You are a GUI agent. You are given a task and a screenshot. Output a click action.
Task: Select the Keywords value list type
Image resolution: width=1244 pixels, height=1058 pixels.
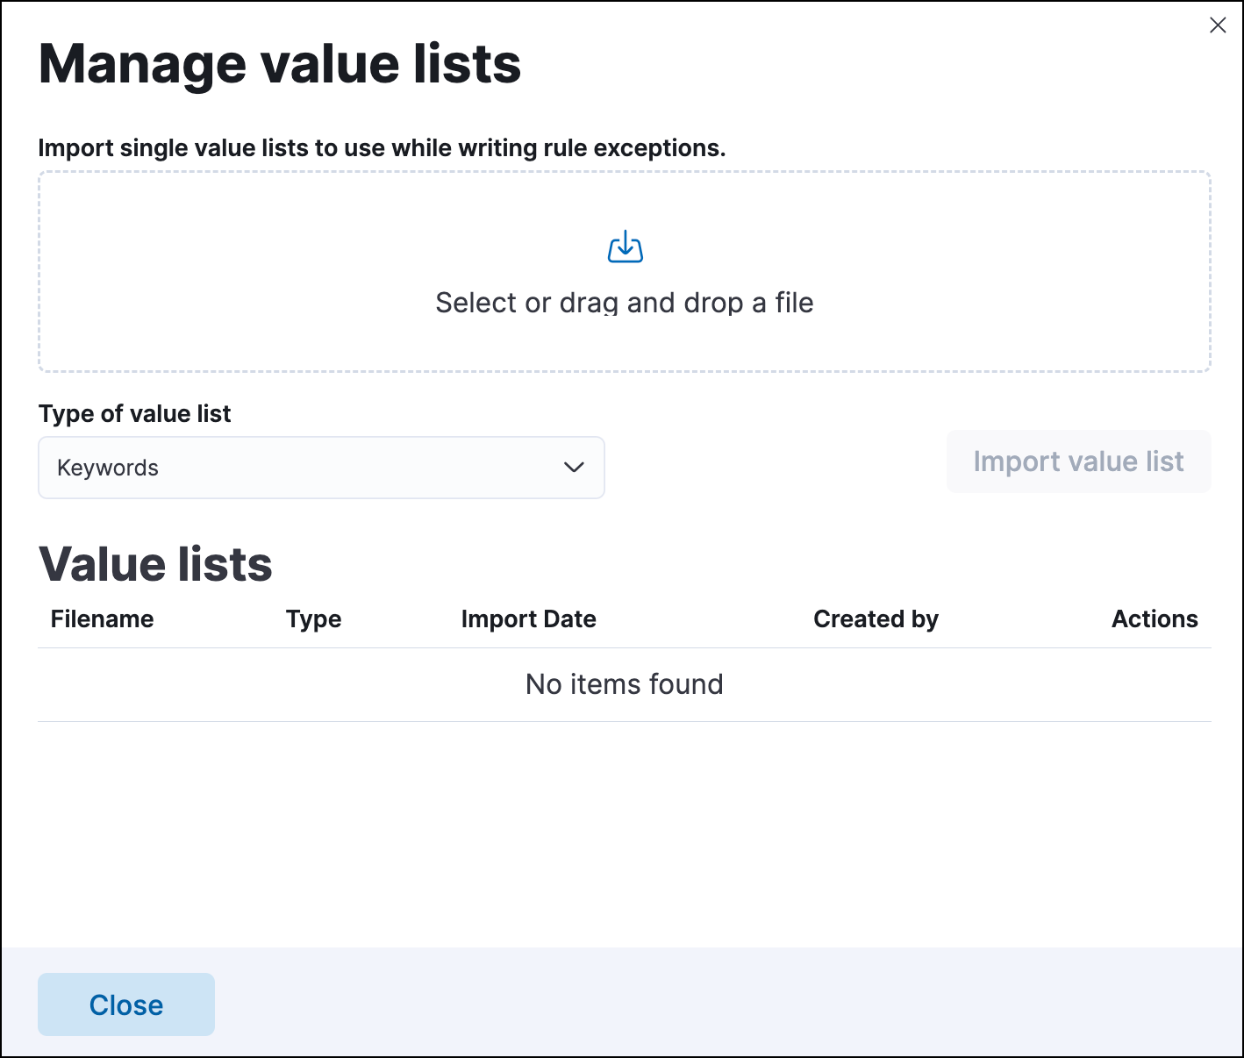321,468
